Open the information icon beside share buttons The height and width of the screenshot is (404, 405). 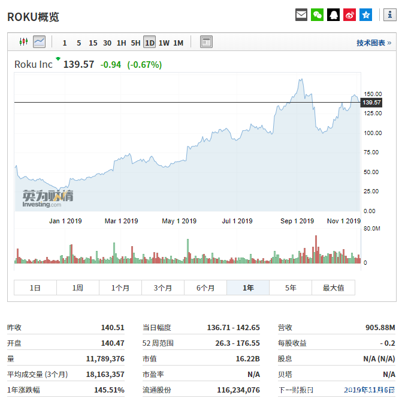click(x=390, y=15)
